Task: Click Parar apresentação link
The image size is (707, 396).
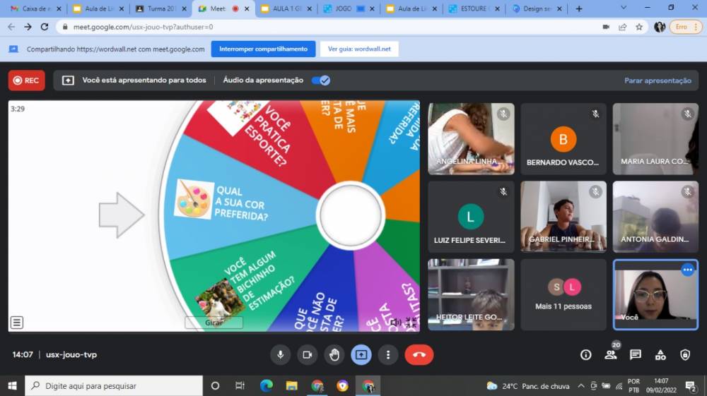Action: click(x=658, y=80)
